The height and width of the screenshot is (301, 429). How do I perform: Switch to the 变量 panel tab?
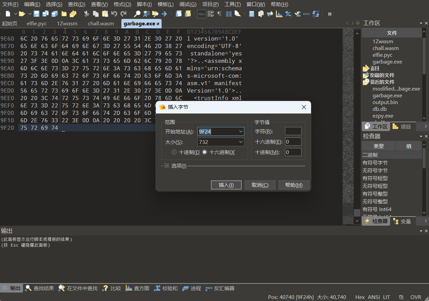[x=402, y=221]
